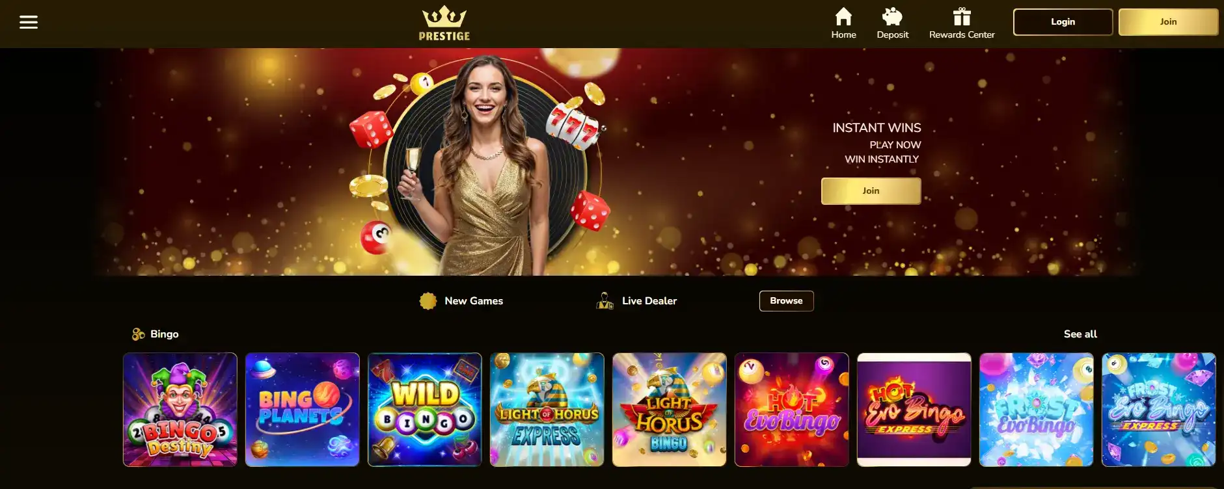Launch the Bingo Planets game
Viewport: 1224px width, 489px height.
pos(303,410)
